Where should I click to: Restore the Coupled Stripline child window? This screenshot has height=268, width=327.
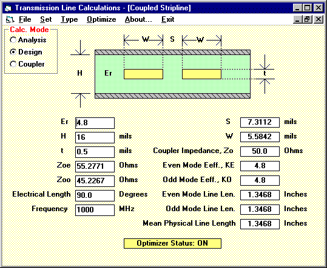307,19
